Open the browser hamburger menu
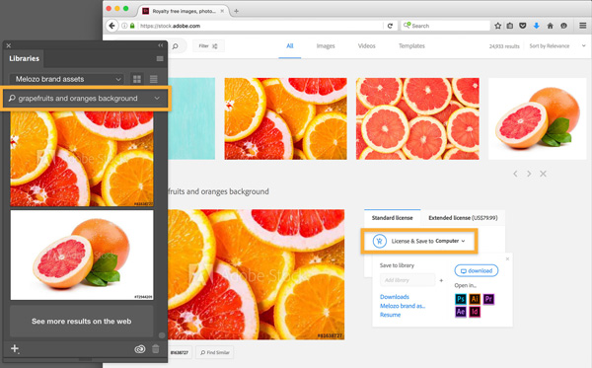Image resolution: width=592 pixels, height=368 pixels. (x=582, y=26)
